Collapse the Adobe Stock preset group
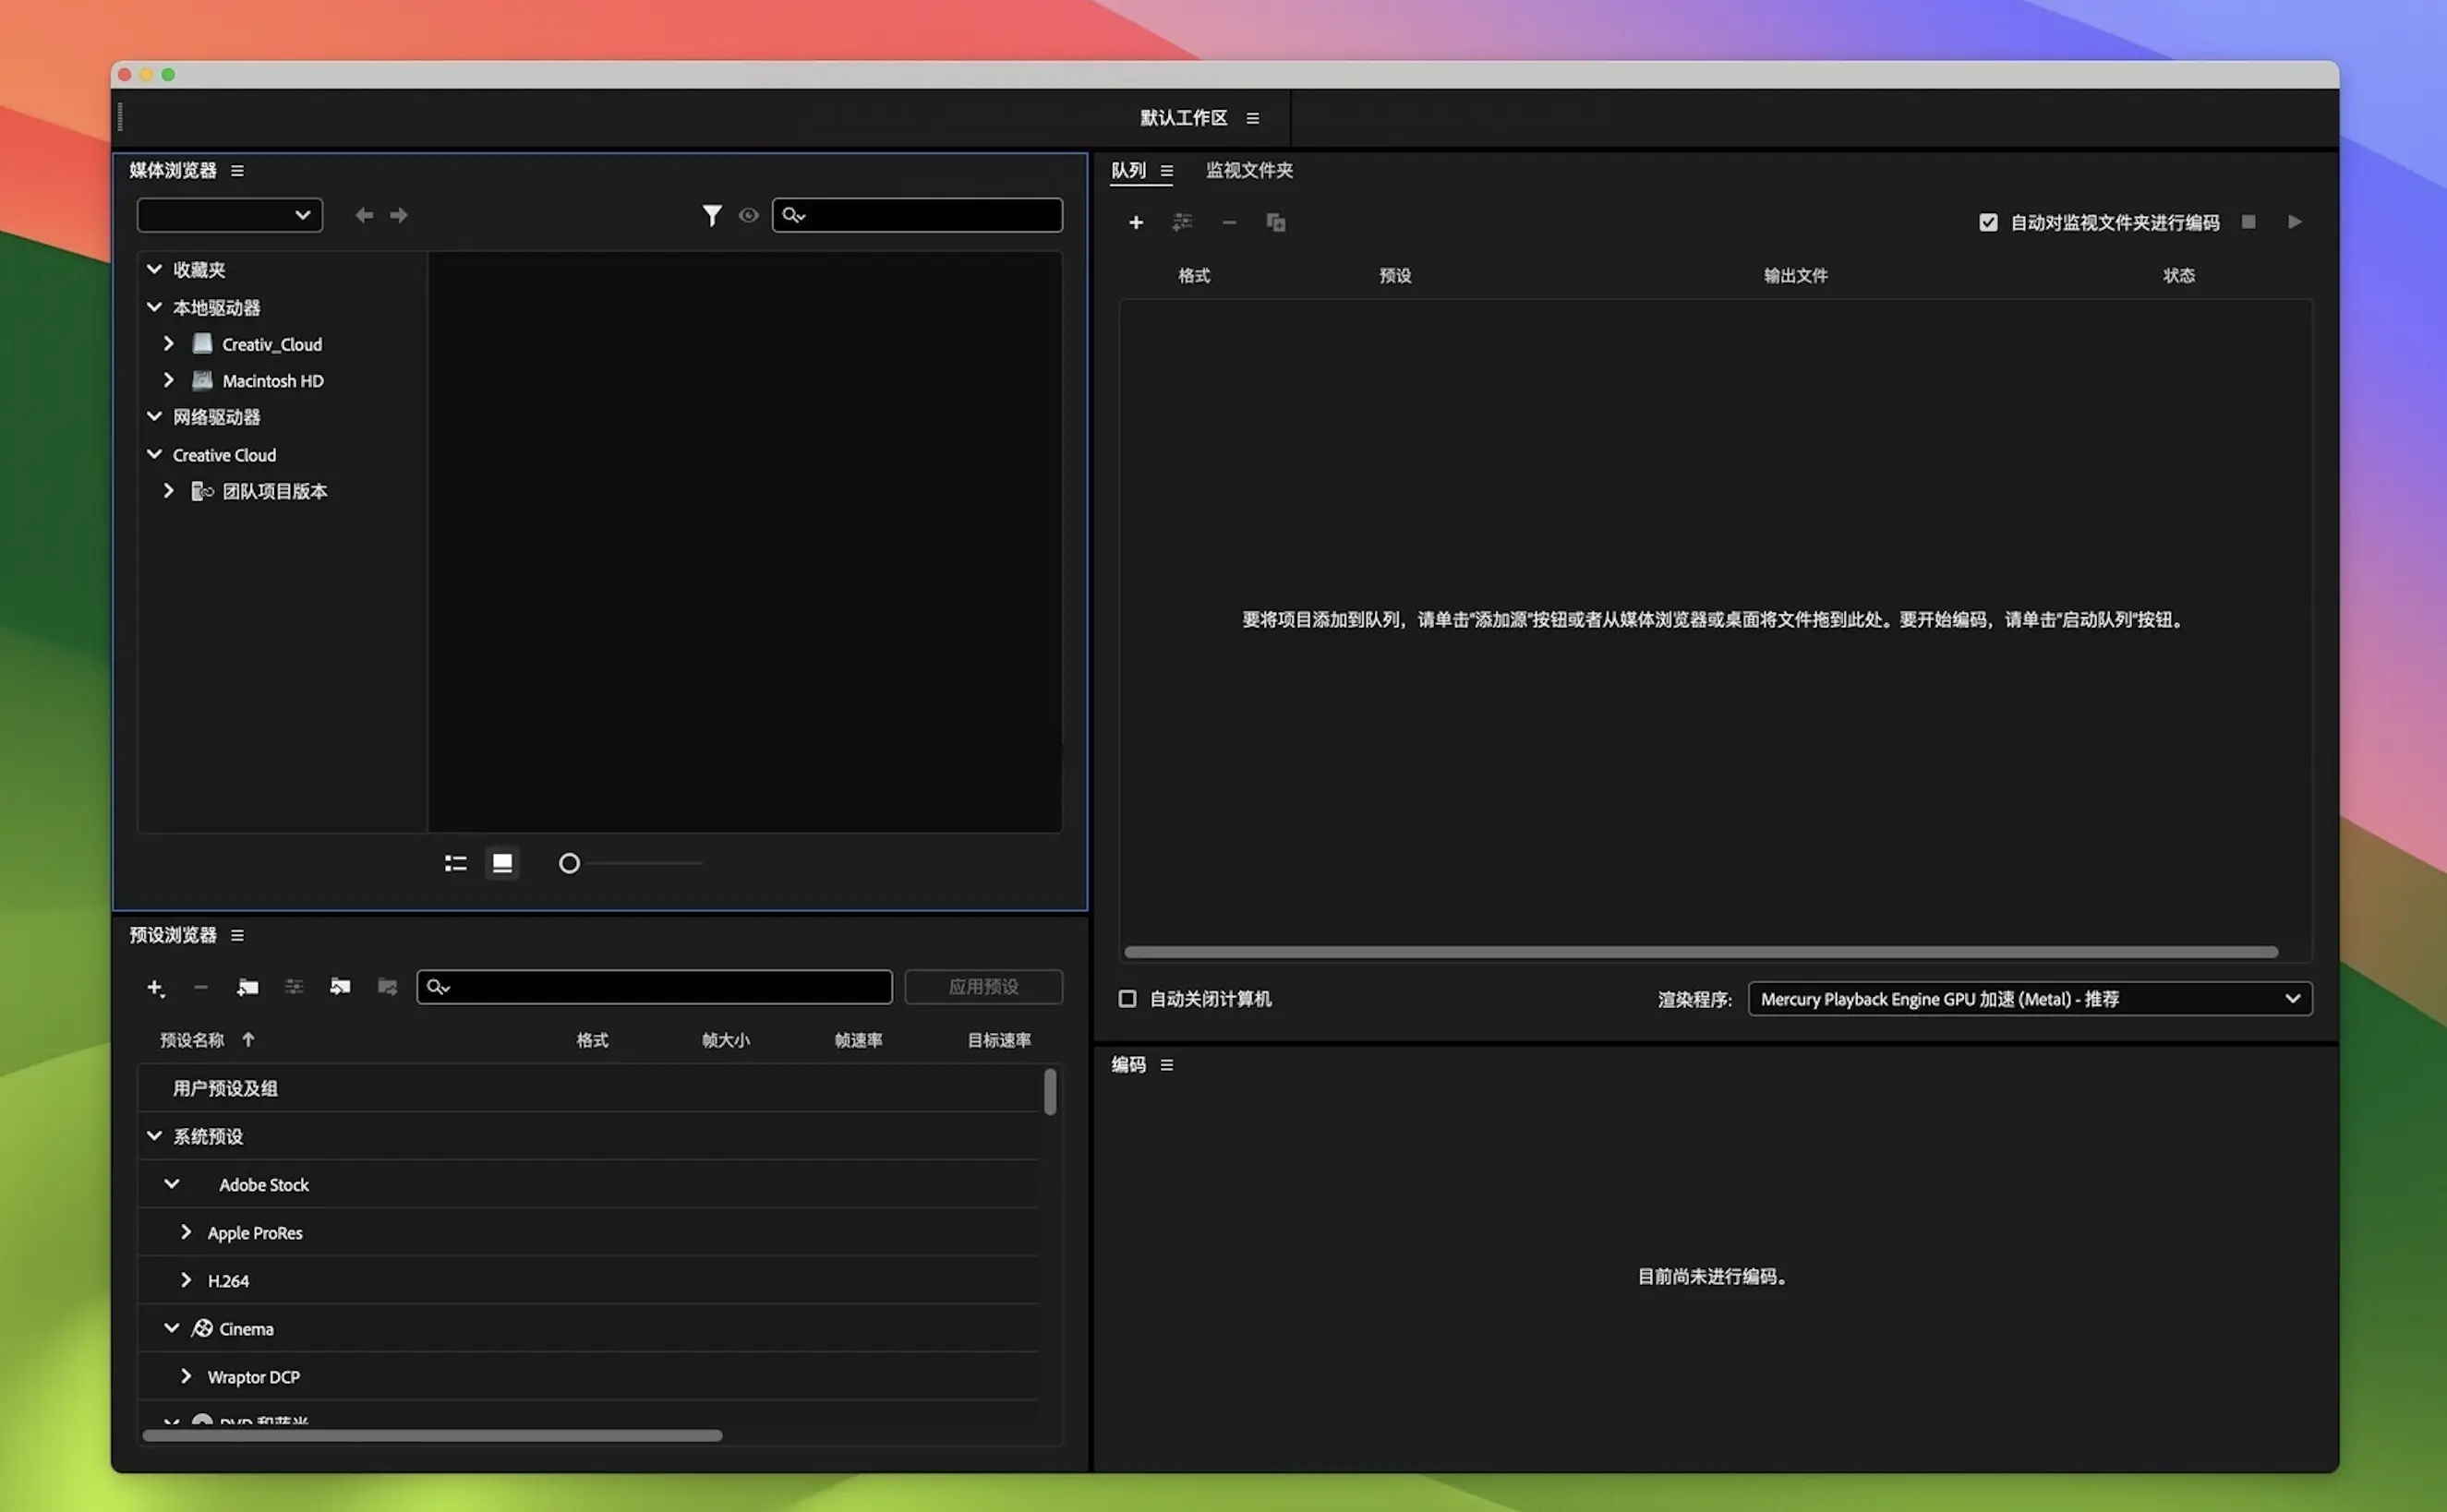The image size is (2447, 1512). tap(171, 1184)
